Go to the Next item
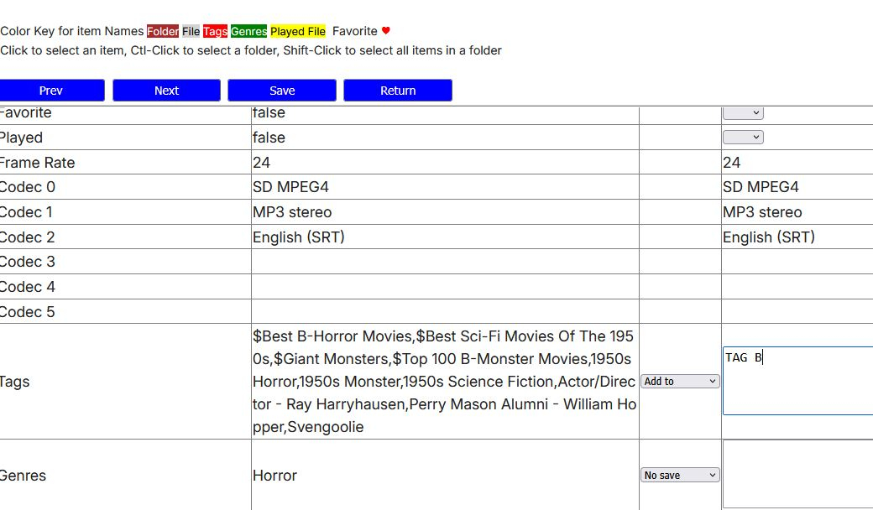The height and width of the screenshot is (510, 873). pos(166,90)
